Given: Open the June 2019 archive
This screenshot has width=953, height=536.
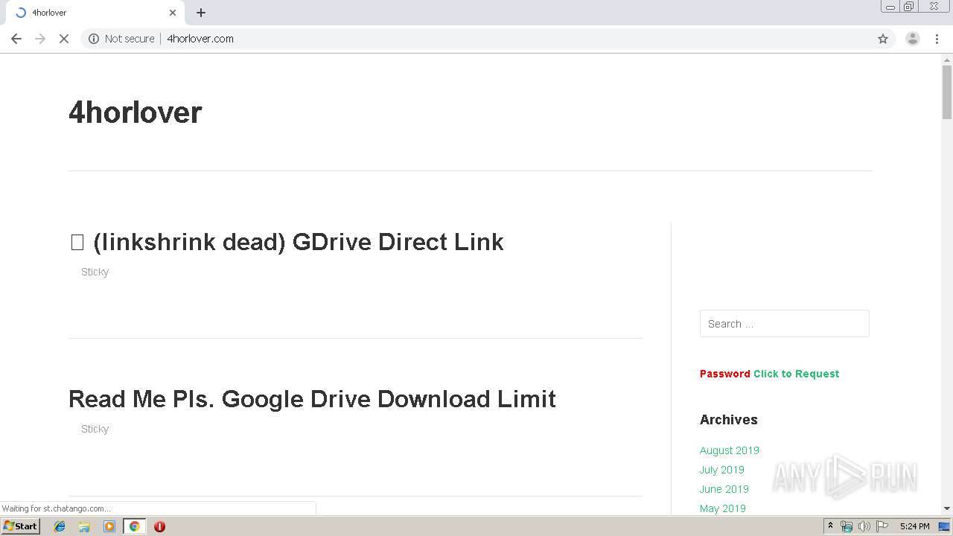Looking at the screenshot, I should pos(724,489).
